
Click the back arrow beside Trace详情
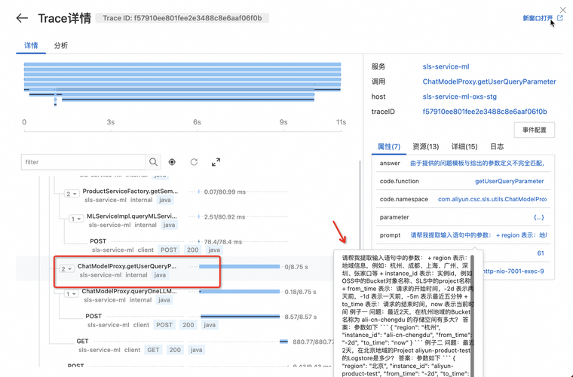23,18
